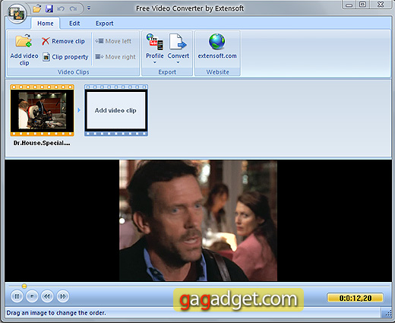Image resolution: width=395 pixels, height=323 pixels.
Task: Select the Dr.House.Special clip thumbnail
Action: click(43, 110)
